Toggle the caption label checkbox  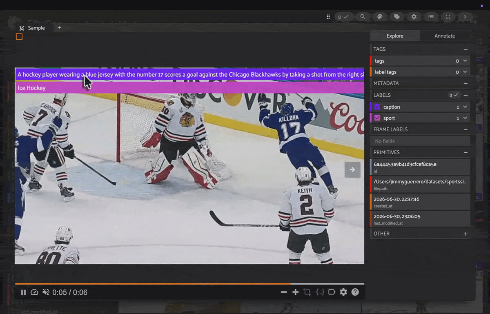point(377,107)
